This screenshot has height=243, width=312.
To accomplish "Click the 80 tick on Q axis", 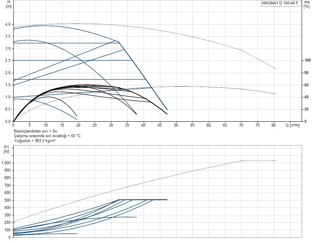I will pos(274,125).
